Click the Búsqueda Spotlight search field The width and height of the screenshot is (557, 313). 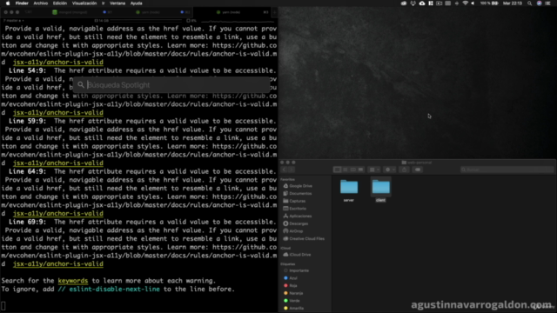[x=171, y=85]
